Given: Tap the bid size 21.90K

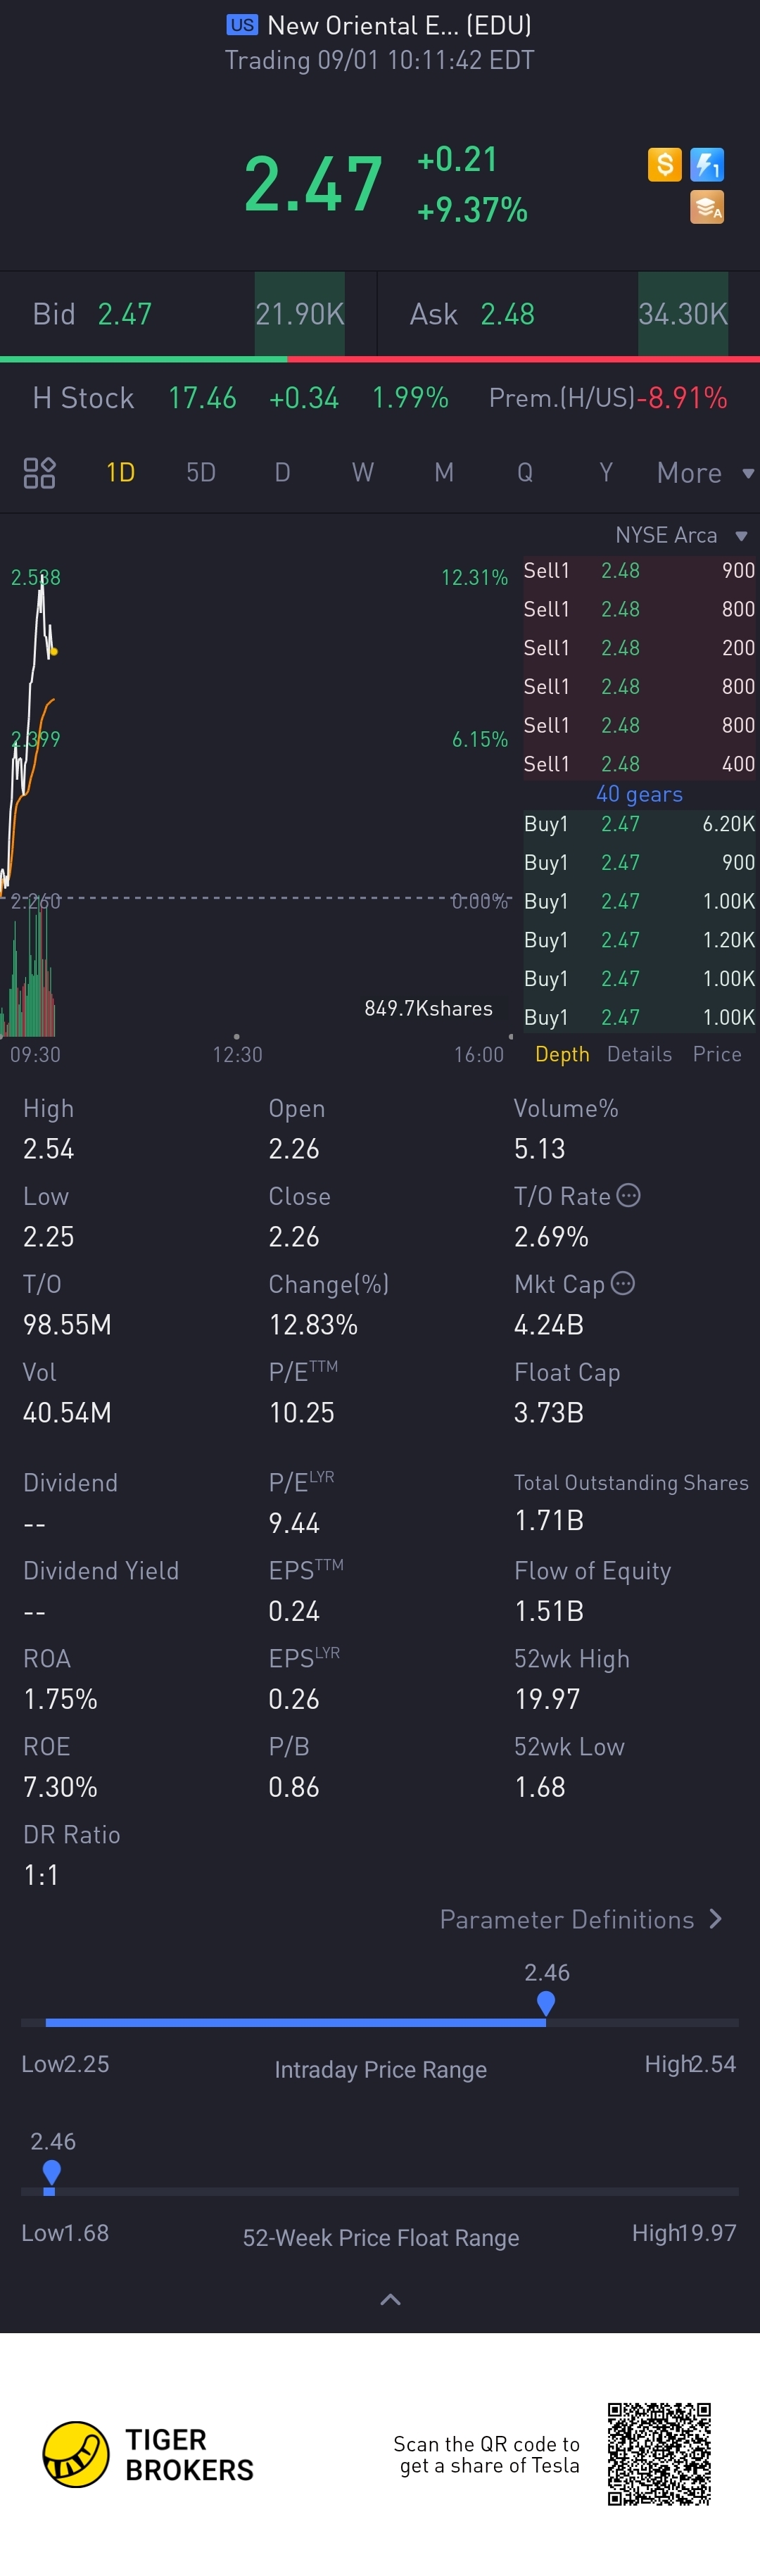Looking at the screenshot, I should [x=300, y=314].
